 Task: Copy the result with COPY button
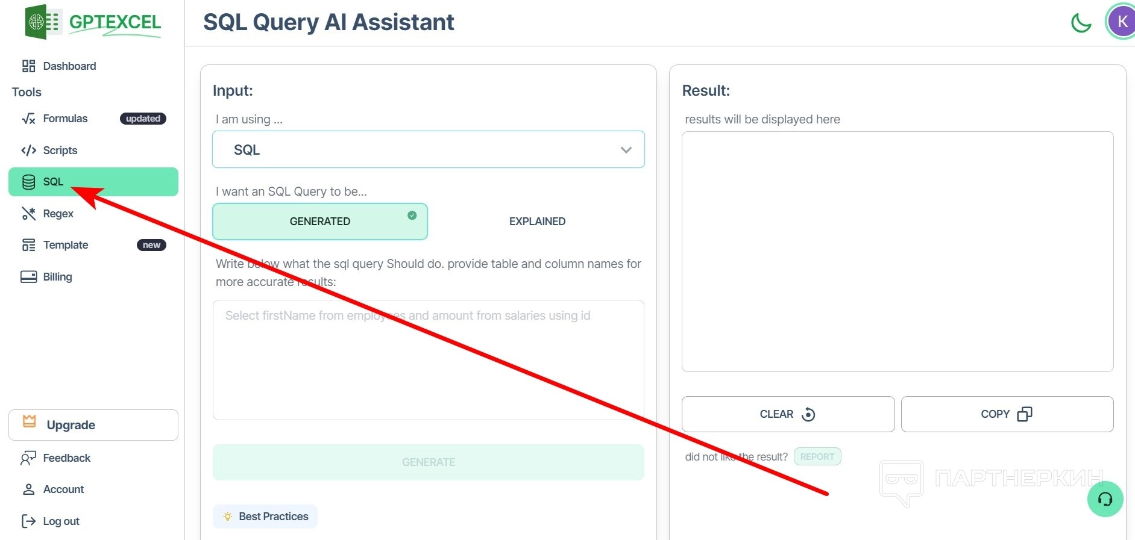(1007, 414)
